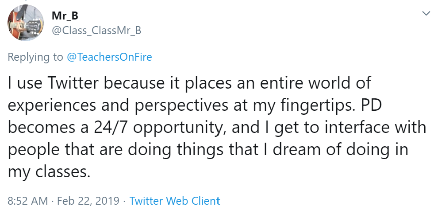This screenshot has width=434, height=214.
Task: Click the 8:52 AM timestamp
Action: pyautogui.click(x=27, y=201)
